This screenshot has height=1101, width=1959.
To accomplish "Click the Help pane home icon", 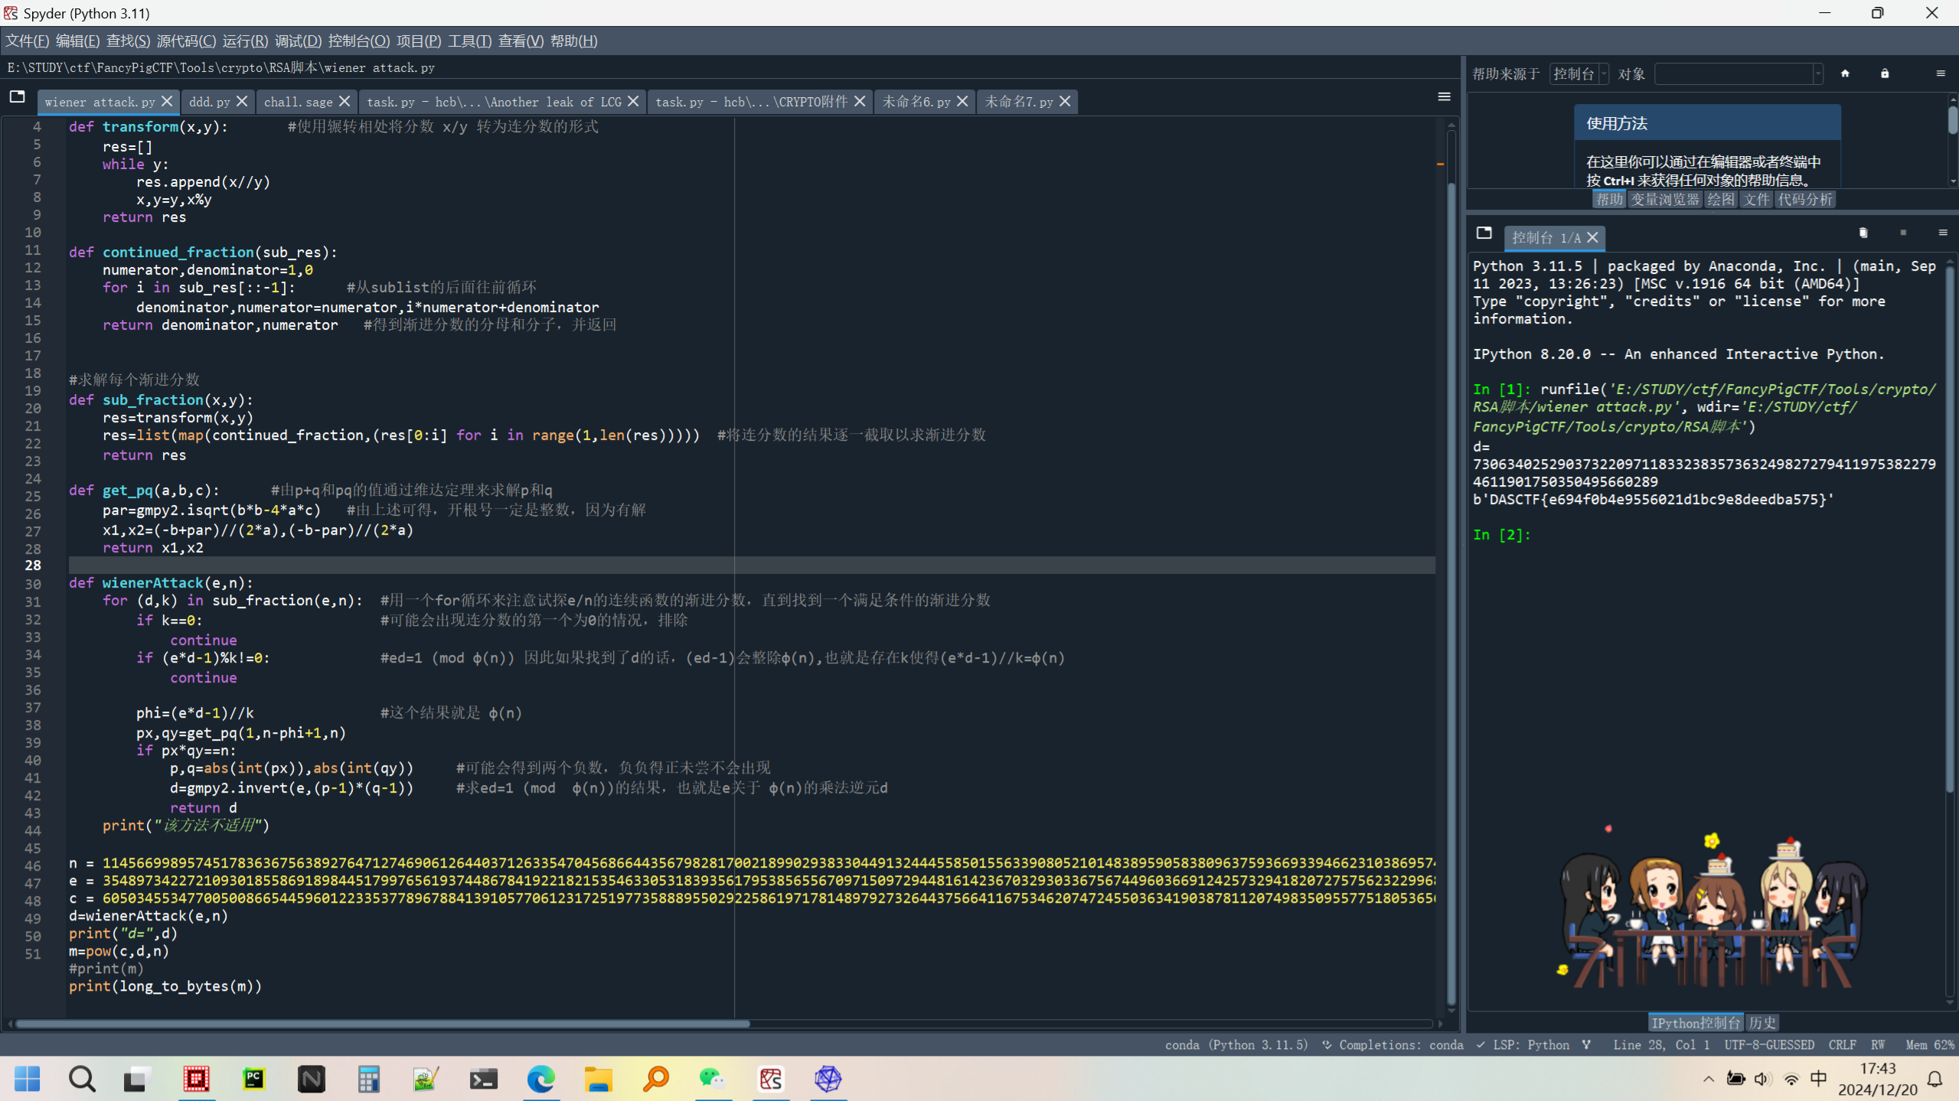I will pos(1845,73).
